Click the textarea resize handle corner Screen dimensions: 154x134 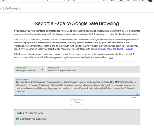tap(137, 94)
